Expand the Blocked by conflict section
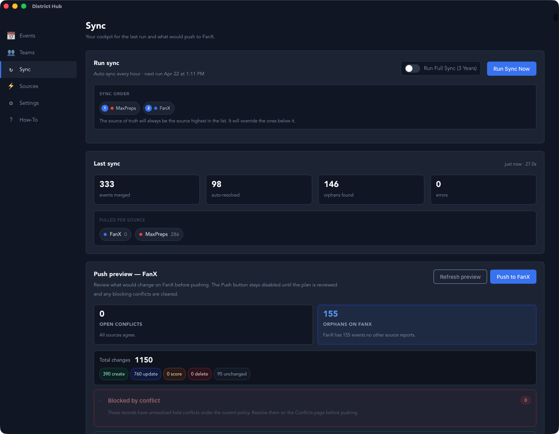 click(134, 400)
